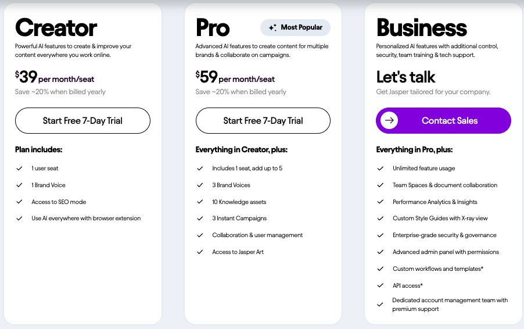Screen dimensions: 524x329
Task: Click Dedicated account management team feature text
Action: pyautogui.click(x=450, y=305)
